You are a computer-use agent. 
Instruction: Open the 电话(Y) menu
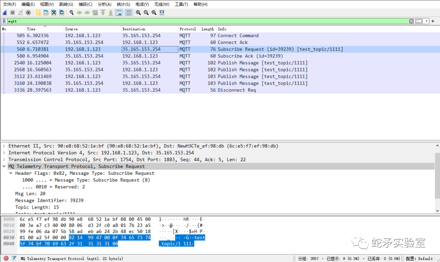click(x=142, y=4)
